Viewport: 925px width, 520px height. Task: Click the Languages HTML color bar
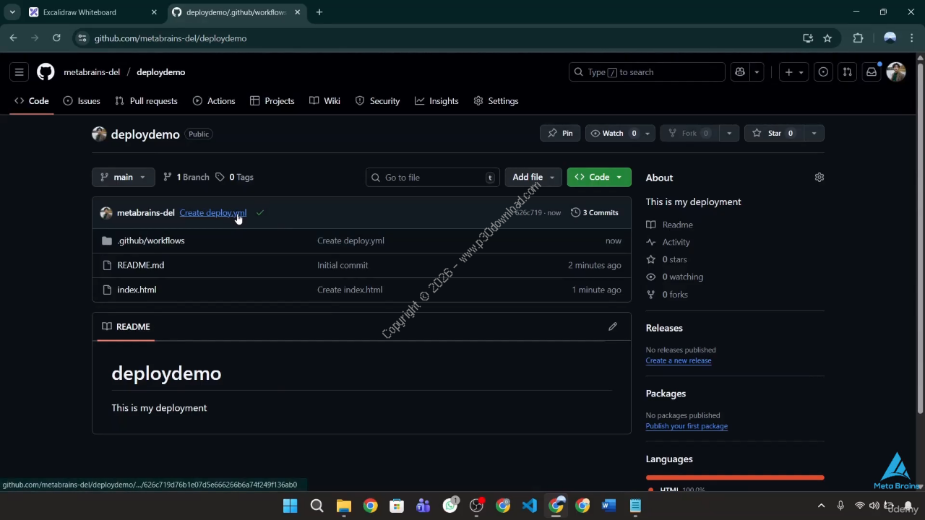734,477
